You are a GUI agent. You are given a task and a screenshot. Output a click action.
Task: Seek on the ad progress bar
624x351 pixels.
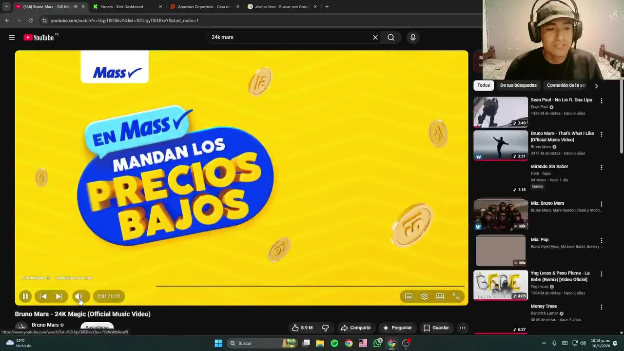[x=241, y=286]
